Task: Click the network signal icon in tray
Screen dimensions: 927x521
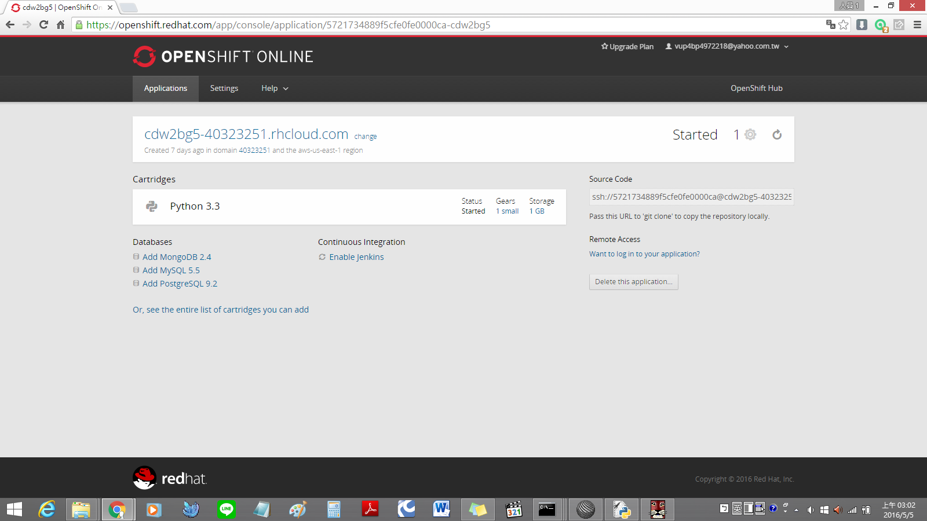Action: pyautogui.click(x=852, y=510)
